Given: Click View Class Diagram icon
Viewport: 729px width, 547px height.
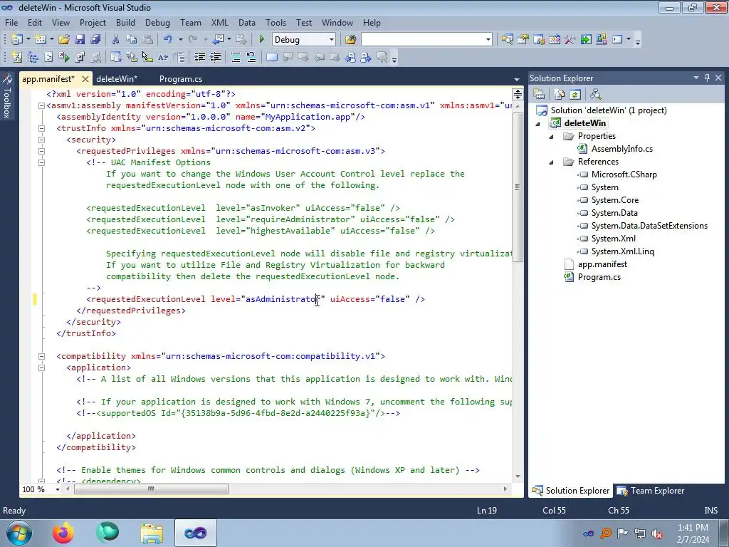Looking at the screenshot, I should [596, 95].
